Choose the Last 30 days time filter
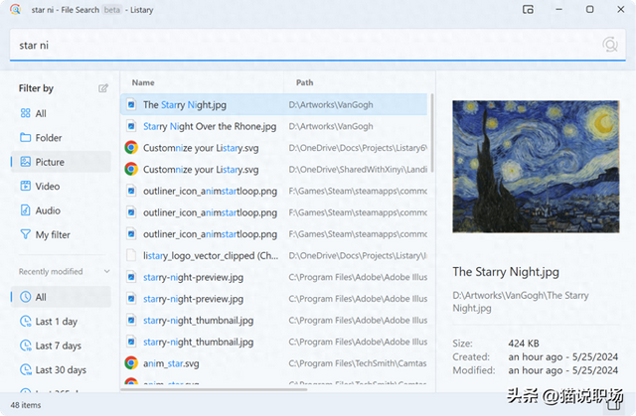 pos(61,370)
